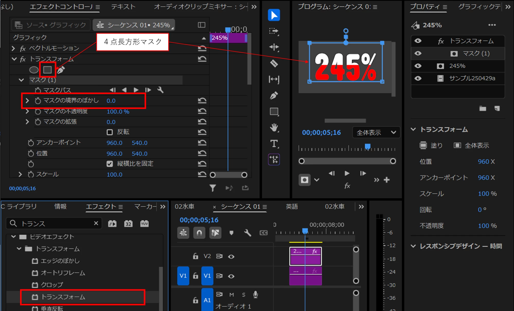Viewport: 514px width, 311px height.
Task: Select トランスフォーム effect in effects list
Action: tap(63, 297)
